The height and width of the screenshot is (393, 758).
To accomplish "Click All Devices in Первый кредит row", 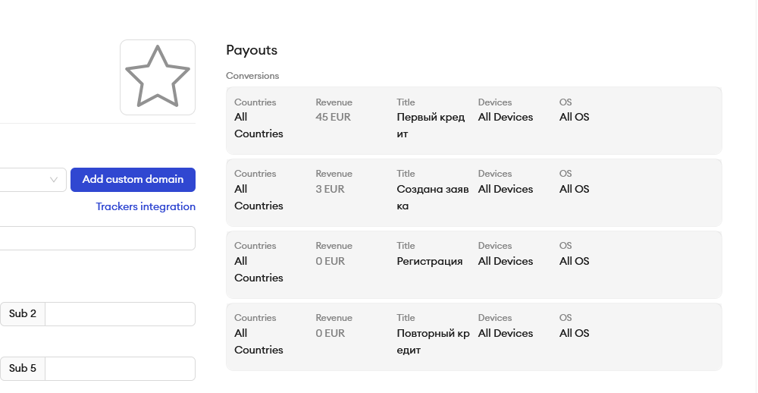I will tap(506, 117).
